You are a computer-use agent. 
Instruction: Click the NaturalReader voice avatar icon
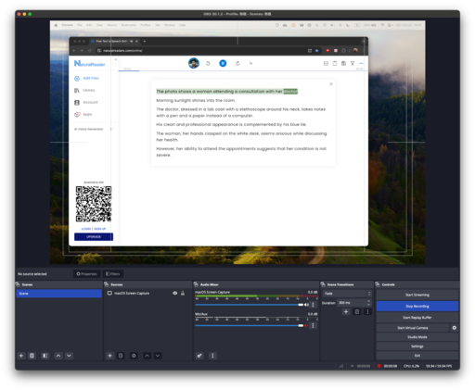(x=194, y=63)
